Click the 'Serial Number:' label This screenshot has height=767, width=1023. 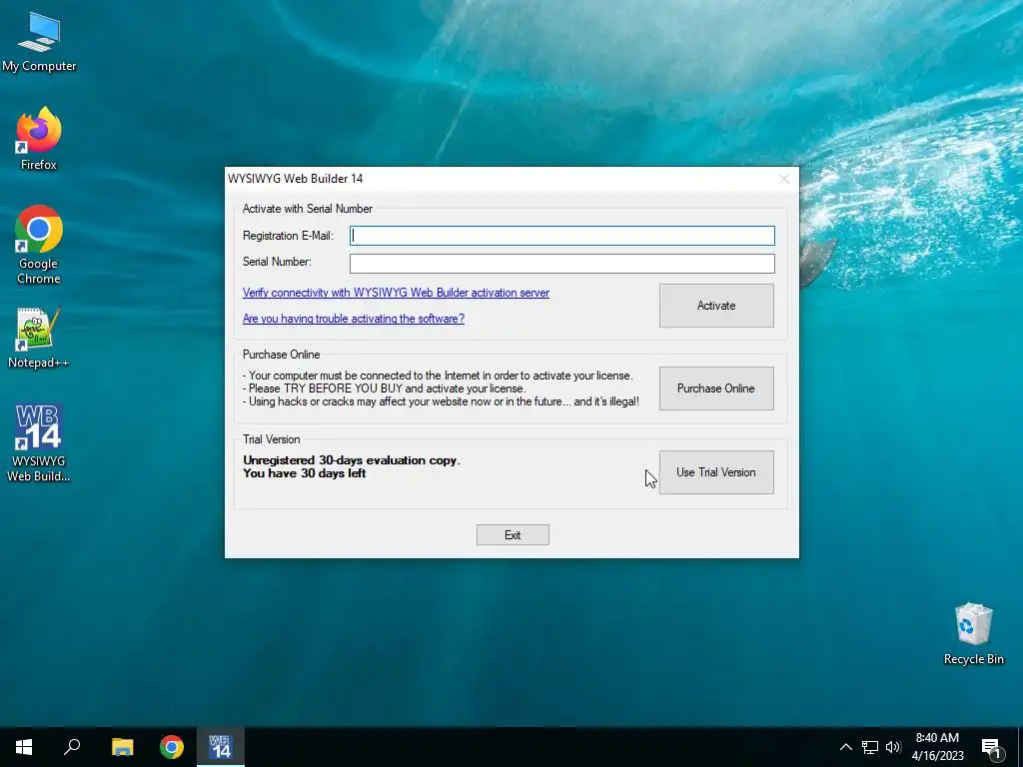[278, 262]
